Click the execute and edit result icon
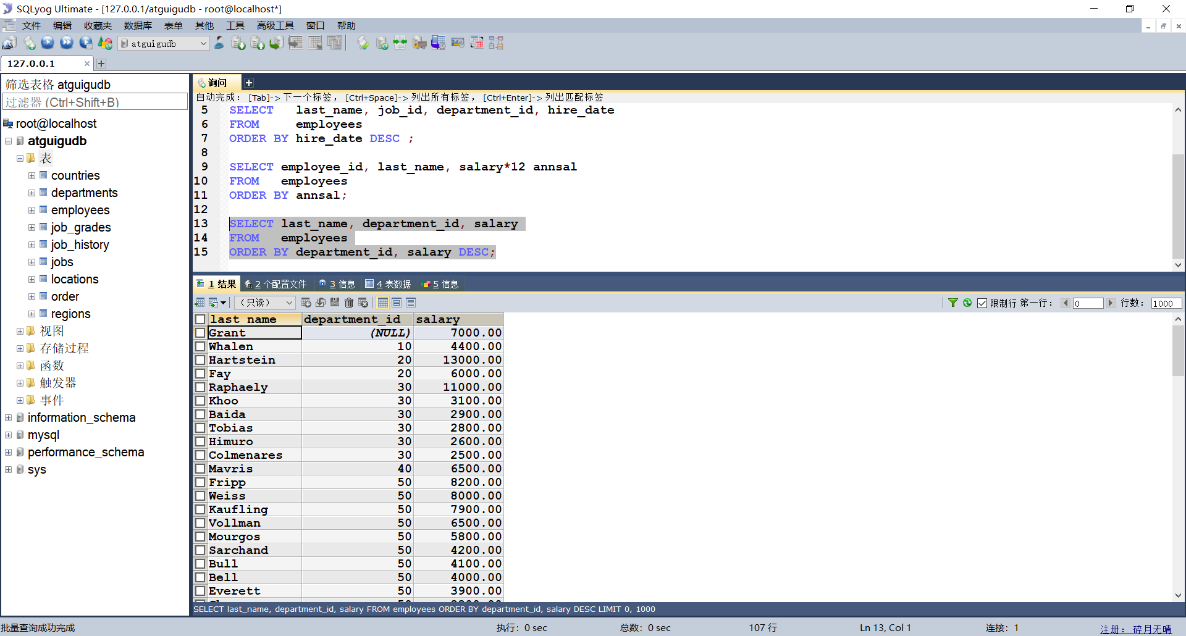The height and width of the screenshot is (636, 1186). click(x=86, y=43)
